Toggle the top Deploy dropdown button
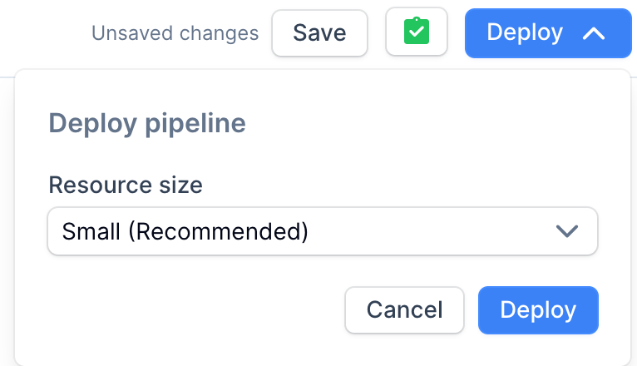The height and width of the screenshot is (366, 637). [x=547, y=33]
